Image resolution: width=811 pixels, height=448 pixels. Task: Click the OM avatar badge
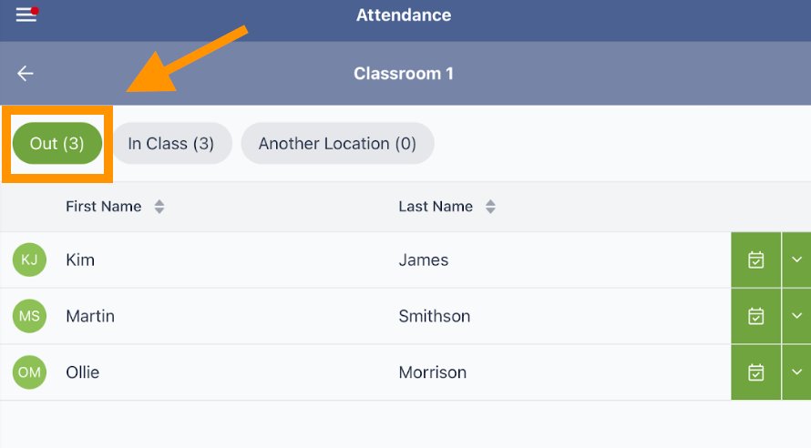pyautogui.click(x=29, y=372)
